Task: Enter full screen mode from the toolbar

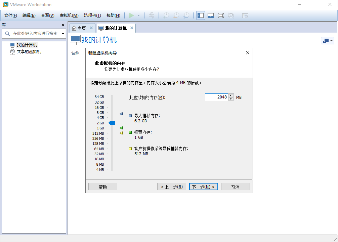Action: pos(220,15)
